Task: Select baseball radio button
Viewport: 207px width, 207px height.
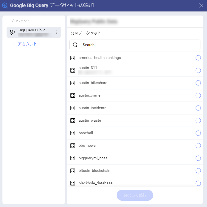Action: click(198, 133)
